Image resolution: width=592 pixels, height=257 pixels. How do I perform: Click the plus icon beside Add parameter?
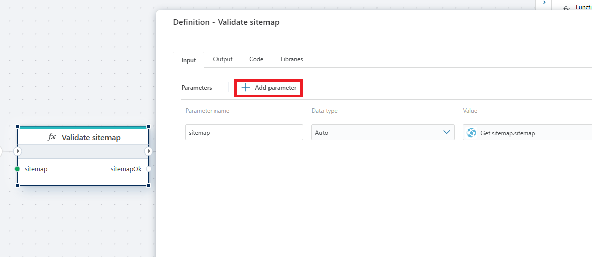click(x=246, y=88)
